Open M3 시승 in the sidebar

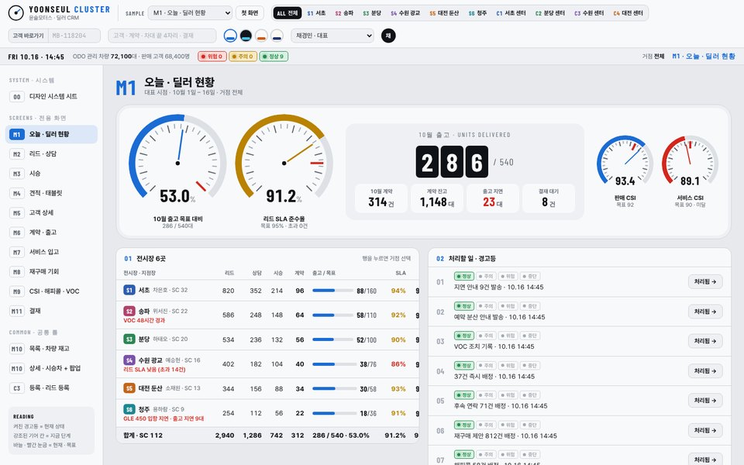(x=51, y=174)
